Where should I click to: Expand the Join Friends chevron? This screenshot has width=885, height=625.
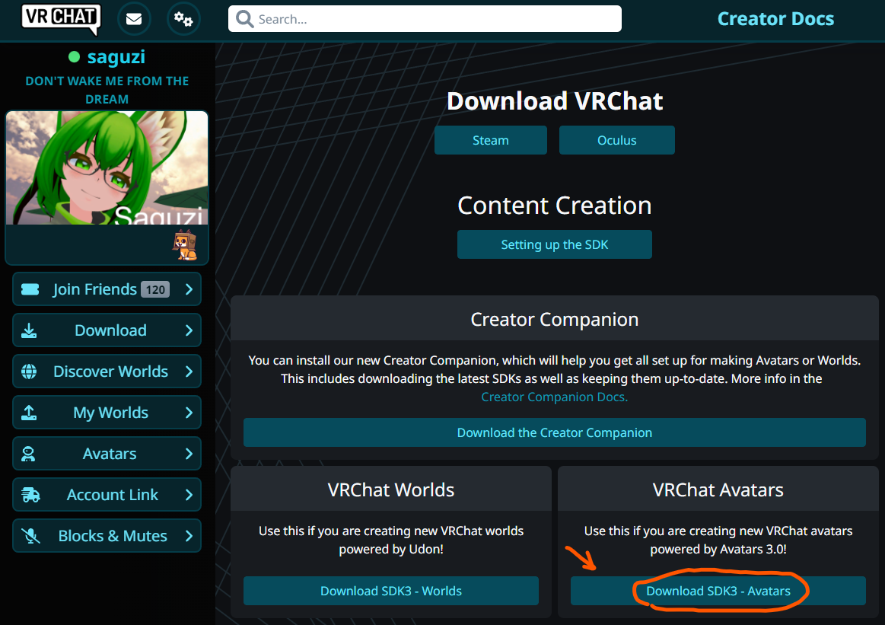coord(189,289)
